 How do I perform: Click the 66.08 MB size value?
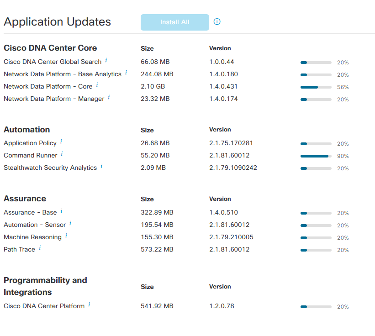coord(155,62)
